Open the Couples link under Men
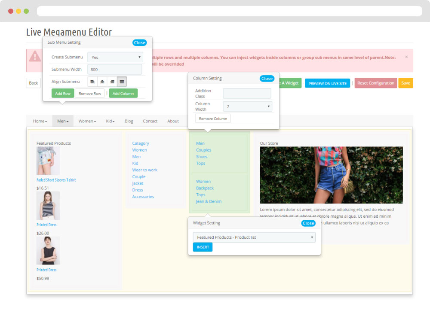The image size is (430, 316). click(203, 150)
